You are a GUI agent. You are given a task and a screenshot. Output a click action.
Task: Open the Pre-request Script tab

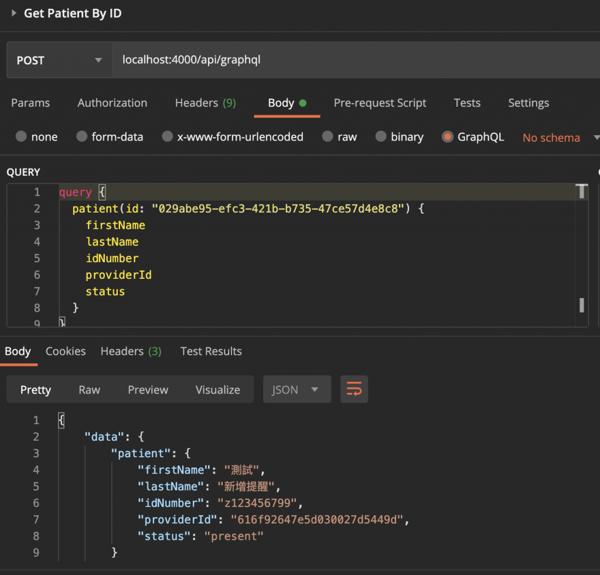point(380,103)
